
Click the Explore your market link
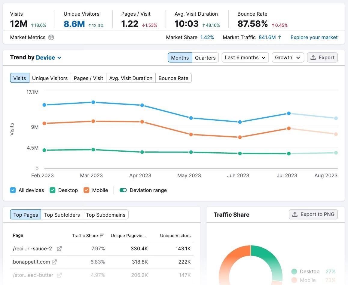click(x=314, y=37)
